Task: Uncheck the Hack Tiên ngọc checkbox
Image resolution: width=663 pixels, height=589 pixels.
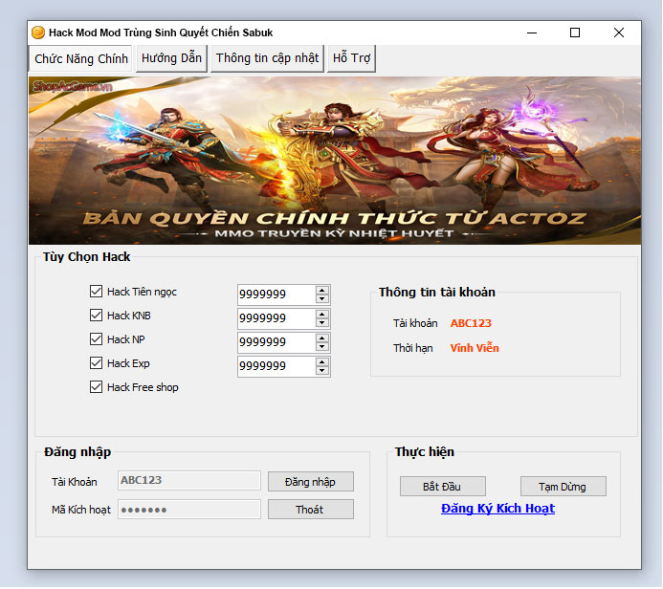Action: (x=96, y=291)
